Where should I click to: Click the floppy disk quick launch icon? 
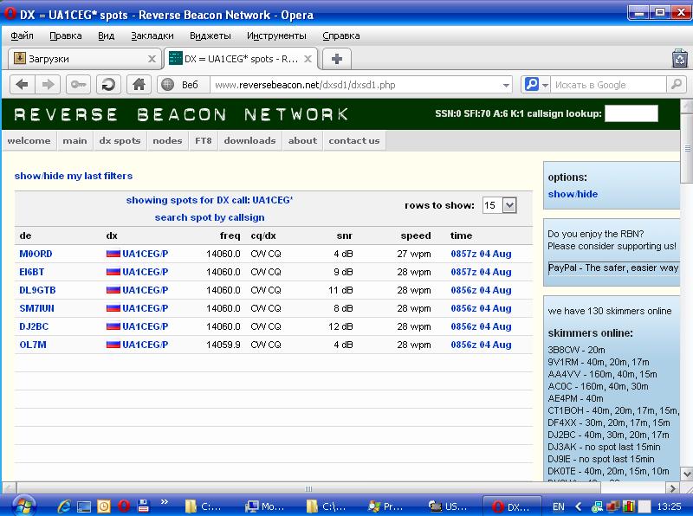(x=143, y=506)
